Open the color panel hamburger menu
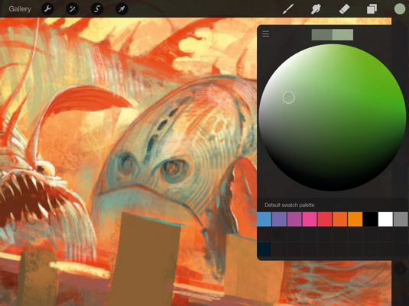 coord(265,34)
